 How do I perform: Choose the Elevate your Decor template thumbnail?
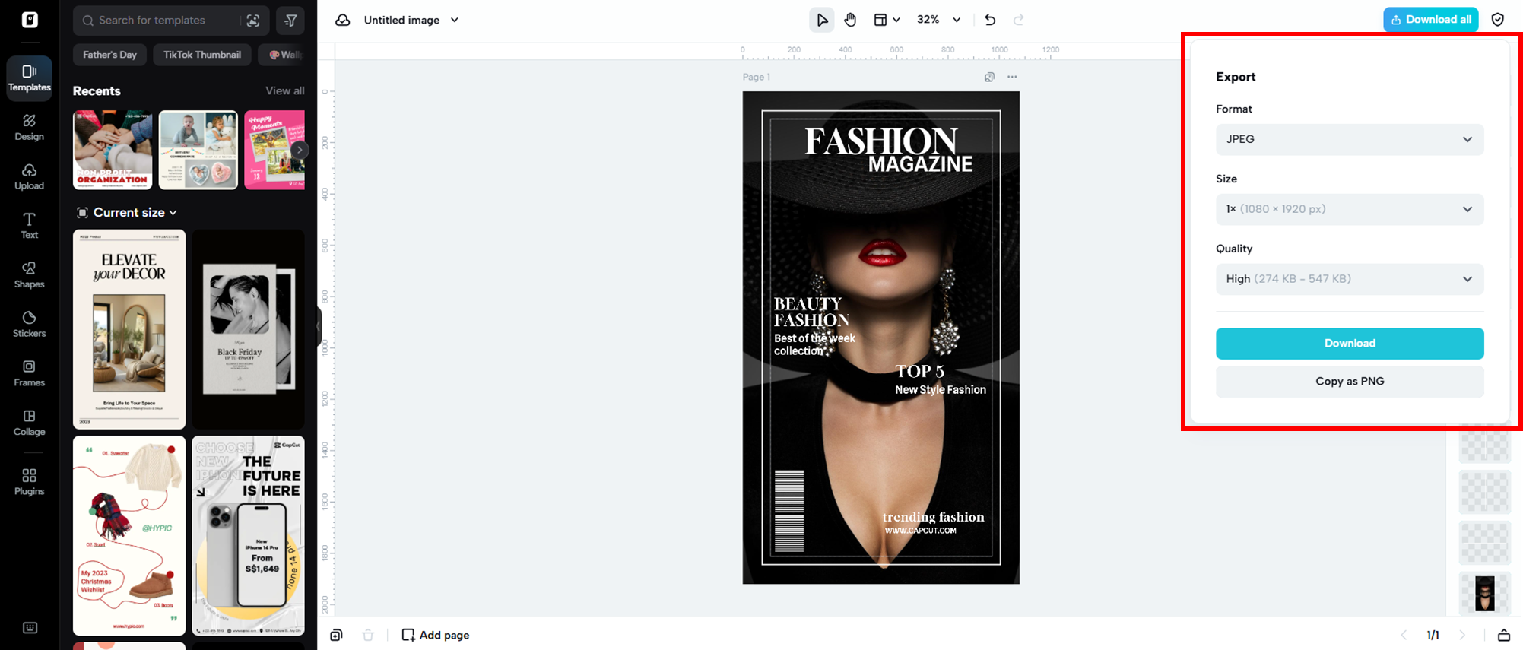click(129, 329)
